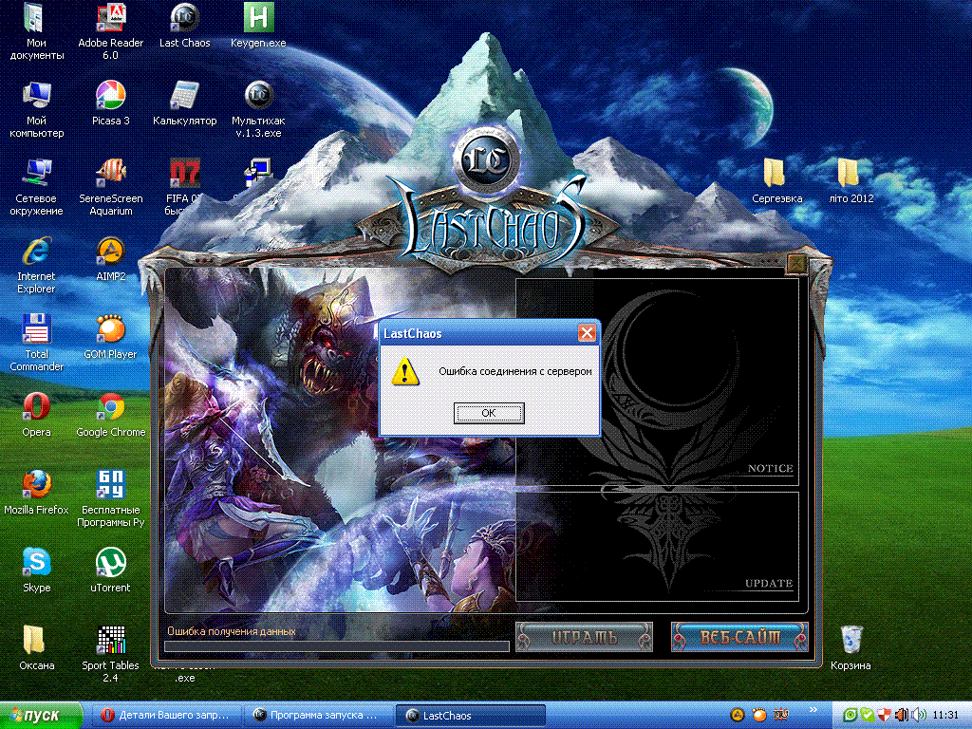
Task: Open the ВЕБ-САЙТ website button
Action: tap(739, 637)
